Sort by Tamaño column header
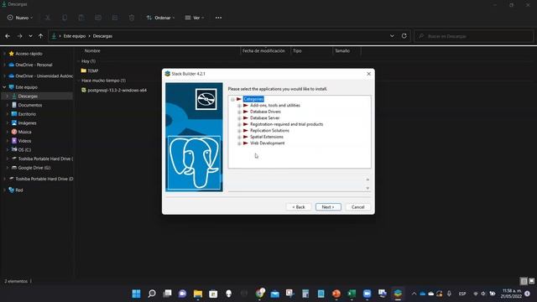This screenshot has width=537, height=302. [342, 50]
